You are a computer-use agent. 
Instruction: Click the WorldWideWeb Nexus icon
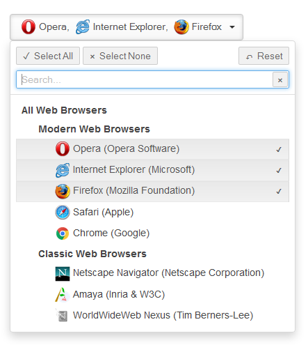[x=62, y=316]
